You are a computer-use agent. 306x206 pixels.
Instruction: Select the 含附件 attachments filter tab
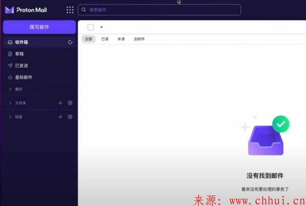point(139,39)
